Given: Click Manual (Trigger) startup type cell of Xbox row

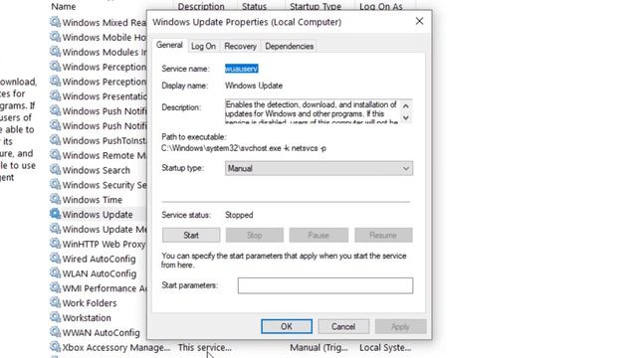Looking at the screenshot, I should [318, 347].
